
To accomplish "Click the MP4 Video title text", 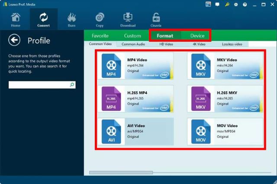I will click(x=137, y=60).
